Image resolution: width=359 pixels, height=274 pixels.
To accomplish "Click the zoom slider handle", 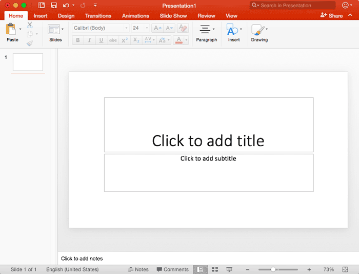I will click(273, 269).
